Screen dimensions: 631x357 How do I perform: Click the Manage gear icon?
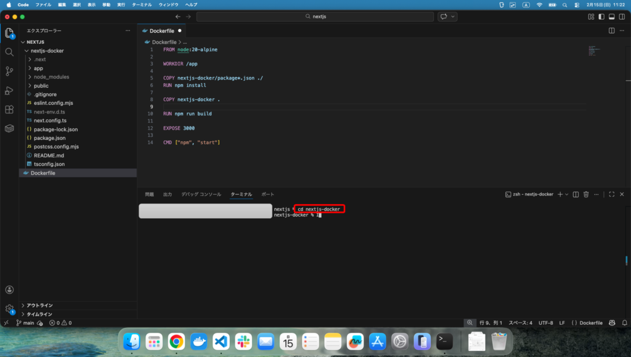[x=9, y=308]
